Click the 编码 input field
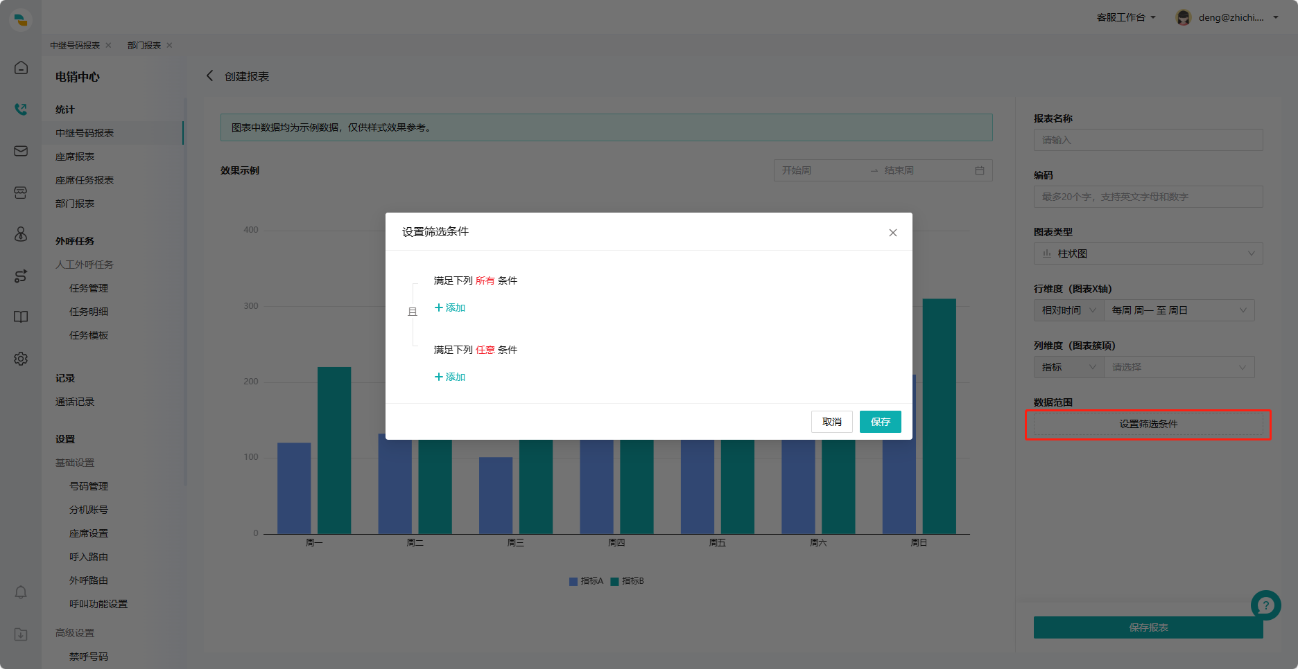Image resolution: width=1298 pixels, height=669 pixels. (x=1148, y=197)
